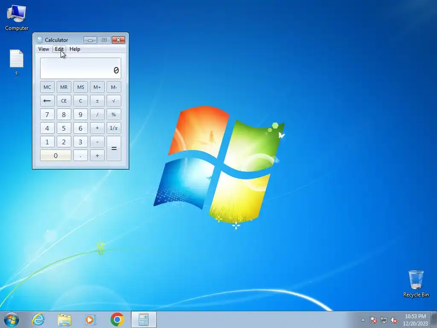Click the reciprocal 1/x key
The height and width of the screenshot is (328, 437).
[114, 128]
